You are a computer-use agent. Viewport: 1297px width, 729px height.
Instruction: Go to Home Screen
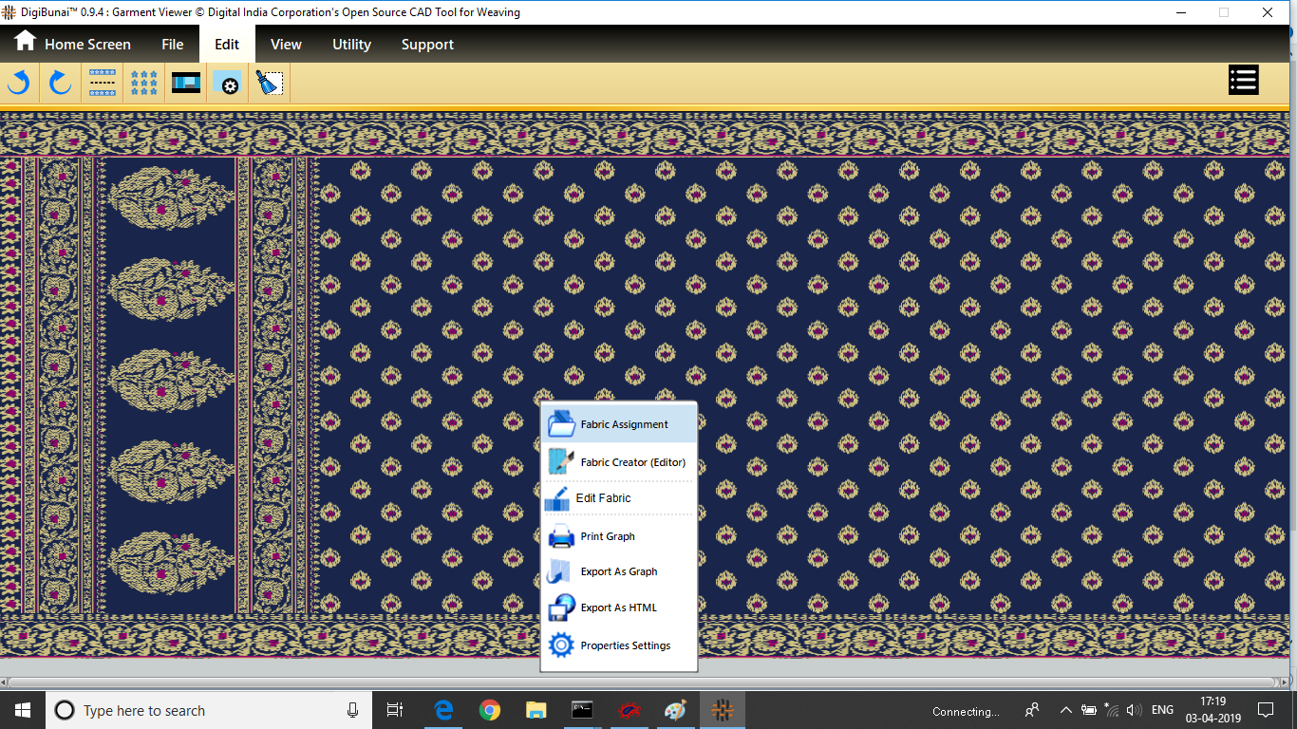point(72,44)
